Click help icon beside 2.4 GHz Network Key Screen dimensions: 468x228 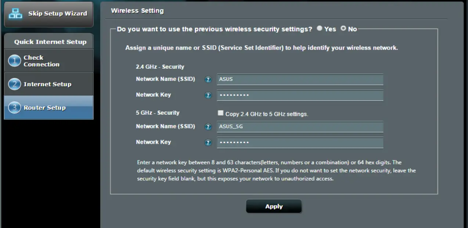[208, 95]
